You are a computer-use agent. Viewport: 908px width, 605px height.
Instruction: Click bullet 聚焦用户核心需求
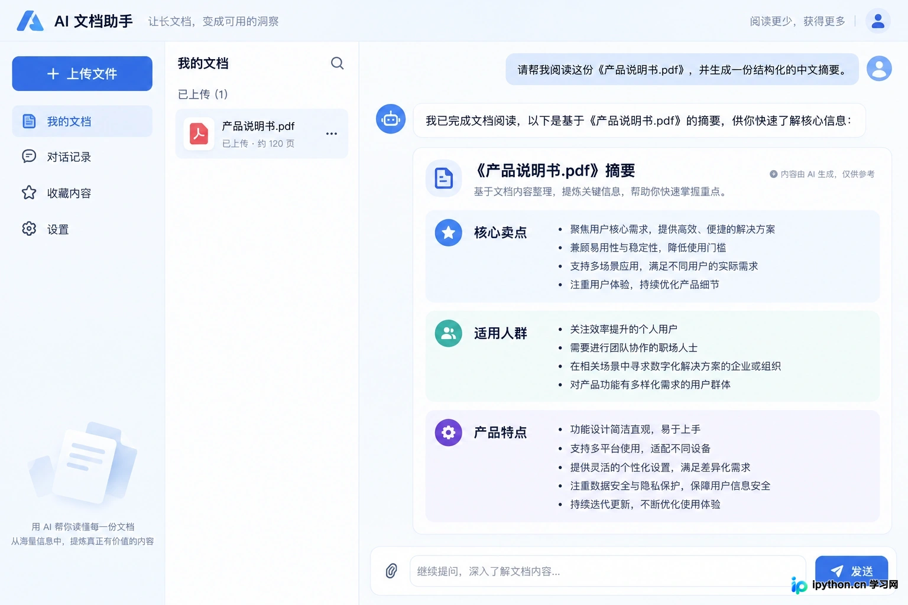pos(672,229)
